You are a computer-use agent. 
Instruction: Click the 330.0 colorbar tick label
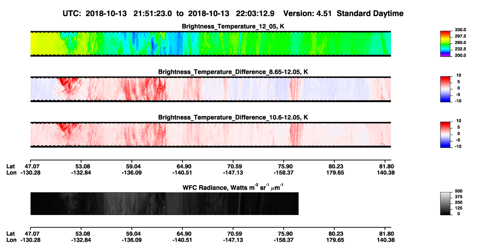[460, 30]
